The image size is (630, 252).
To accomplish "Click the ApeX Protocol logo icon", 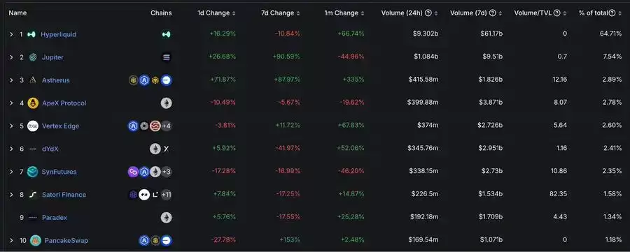I will tap(33, 103).
